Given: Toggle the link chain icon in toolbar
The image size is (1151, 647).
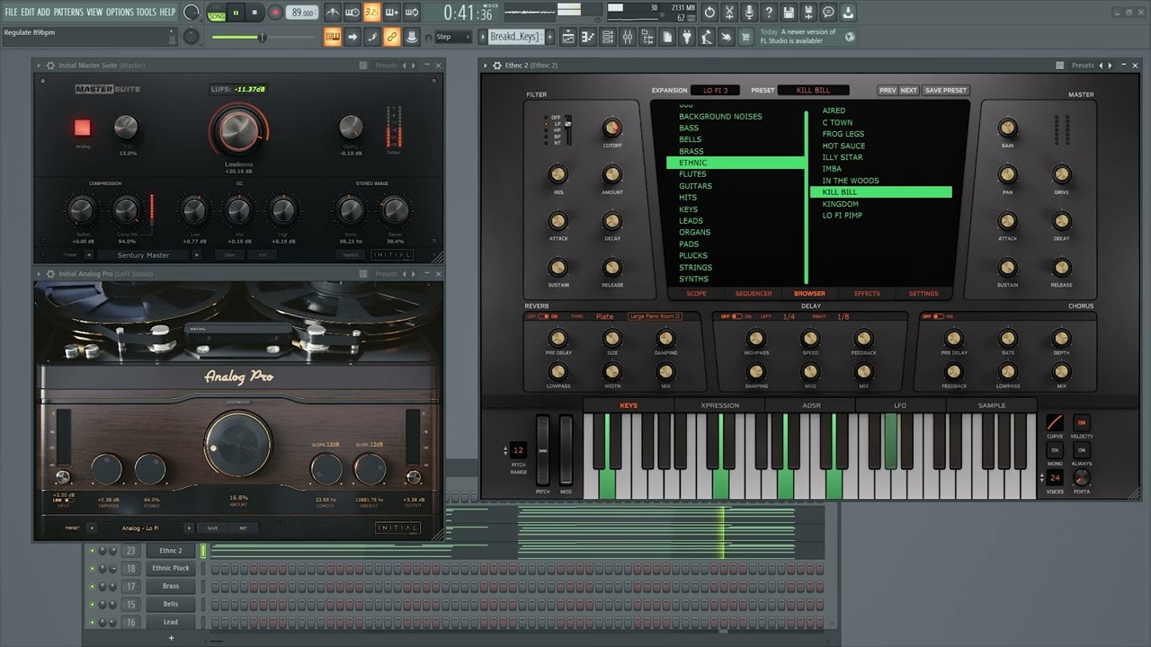Looking at the screenshot, I should [x=391, y=37].
